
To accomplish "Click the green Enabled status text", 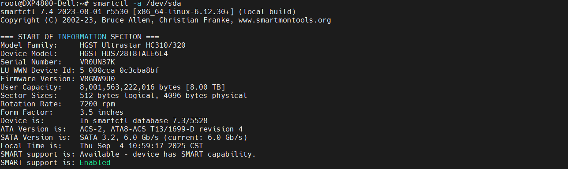I will click(x=95, y=163).
